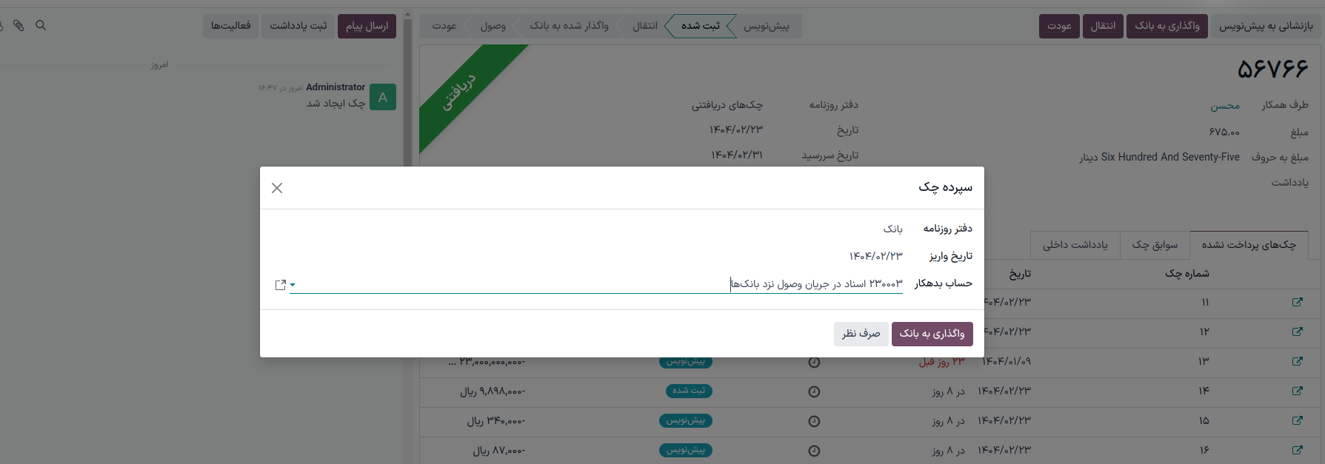Click activity clock icon on check 14 row
Viewport: 1325px width, 464px height.
point(814,391)
